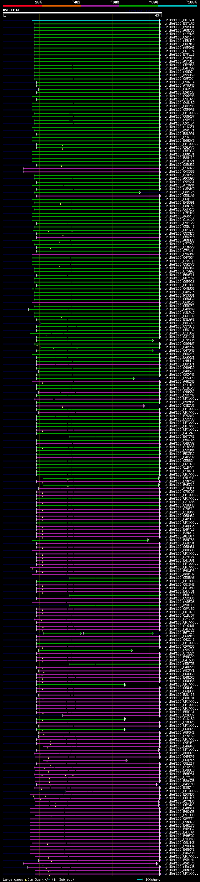
Task: Select the cyan ~100% identity legend segment
Action: tap(177, 6)
